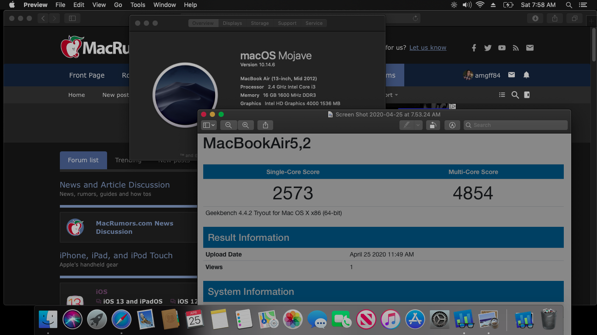Viewport: 597px width, 335px height.
Task: Click the MacRumors email contact icon
Action: 530,48
